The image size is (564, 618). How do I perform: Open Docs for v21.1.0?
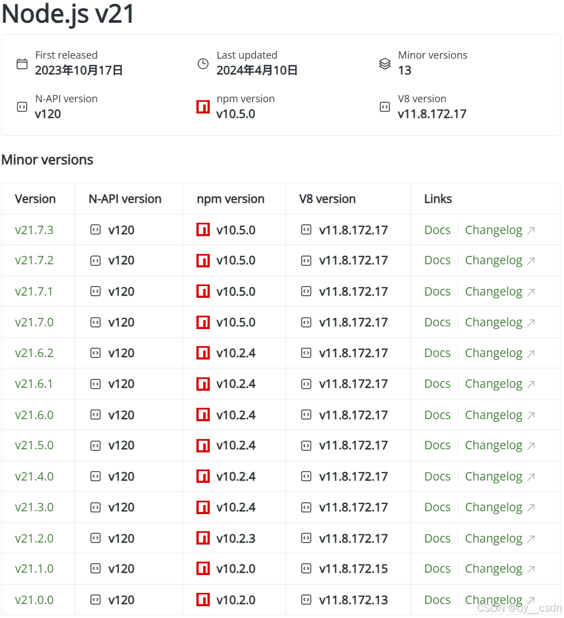(x=437, y=568)
